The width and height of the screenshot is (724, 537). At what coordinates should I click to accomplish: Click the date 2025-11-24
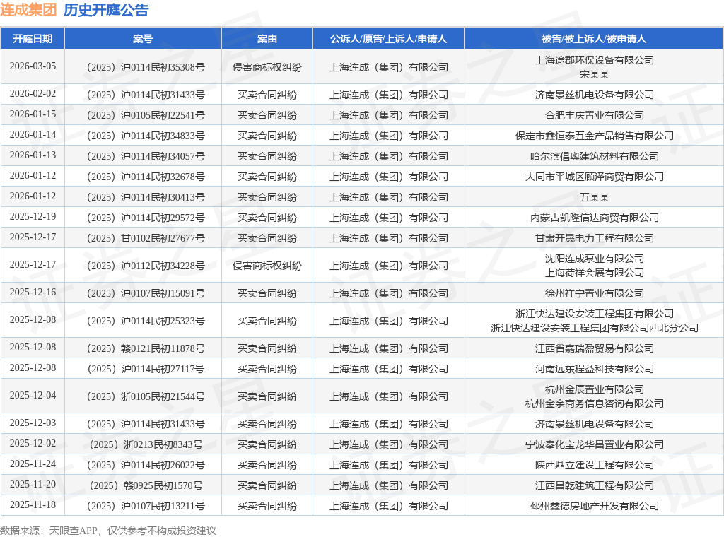pyautogui.click(x=33, y=464)
